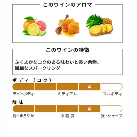Click the 繊細なスパークリング description text
This screenshot has width=137, height=137.
point(38,68)
